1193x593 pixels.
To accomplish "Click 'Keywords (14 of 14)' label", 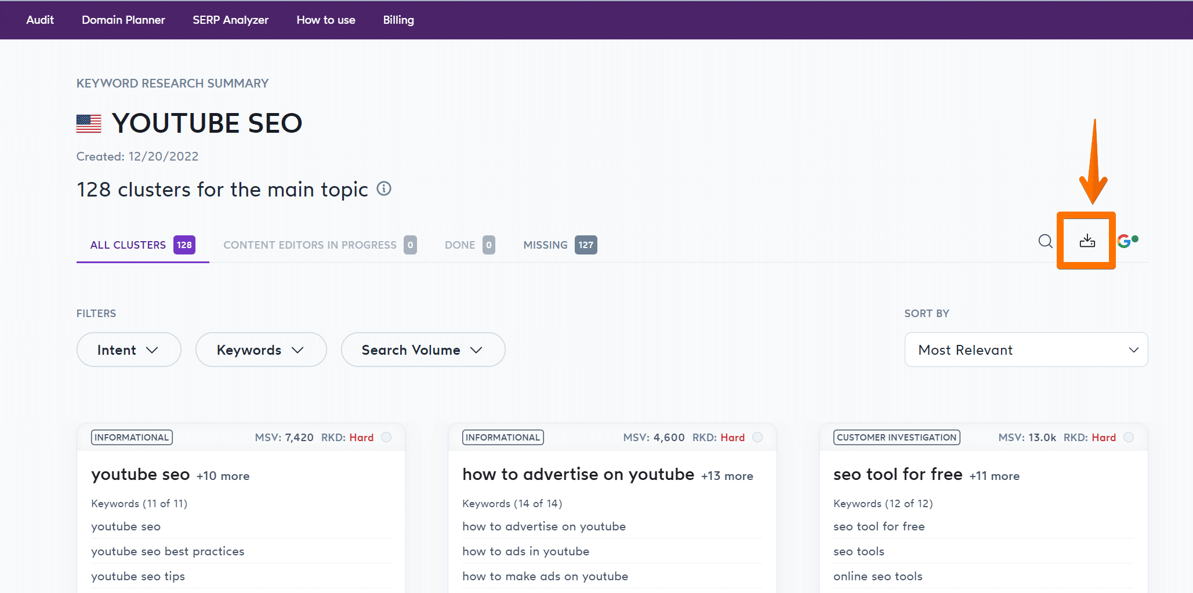I will [x=512, y=504].
